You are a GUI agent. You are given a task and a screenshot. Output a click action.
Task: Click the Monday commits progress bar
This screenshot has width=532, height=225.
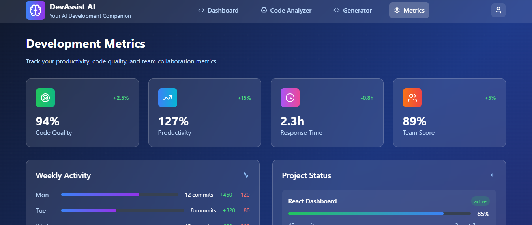tap(120, 195)
